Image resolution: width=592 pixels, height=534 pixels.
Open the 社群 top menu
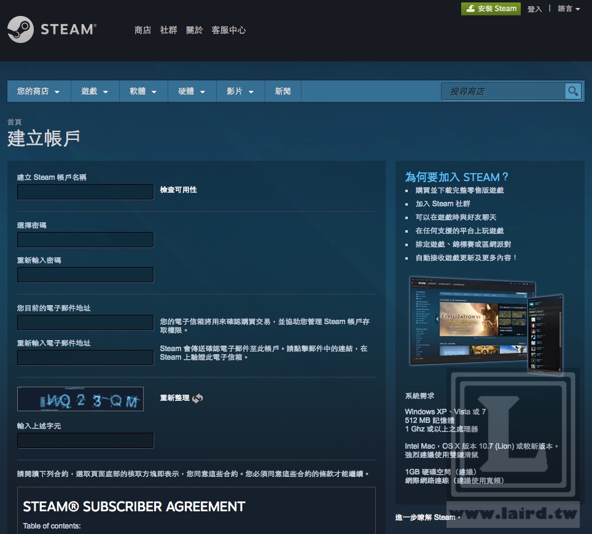click(168, 30)
